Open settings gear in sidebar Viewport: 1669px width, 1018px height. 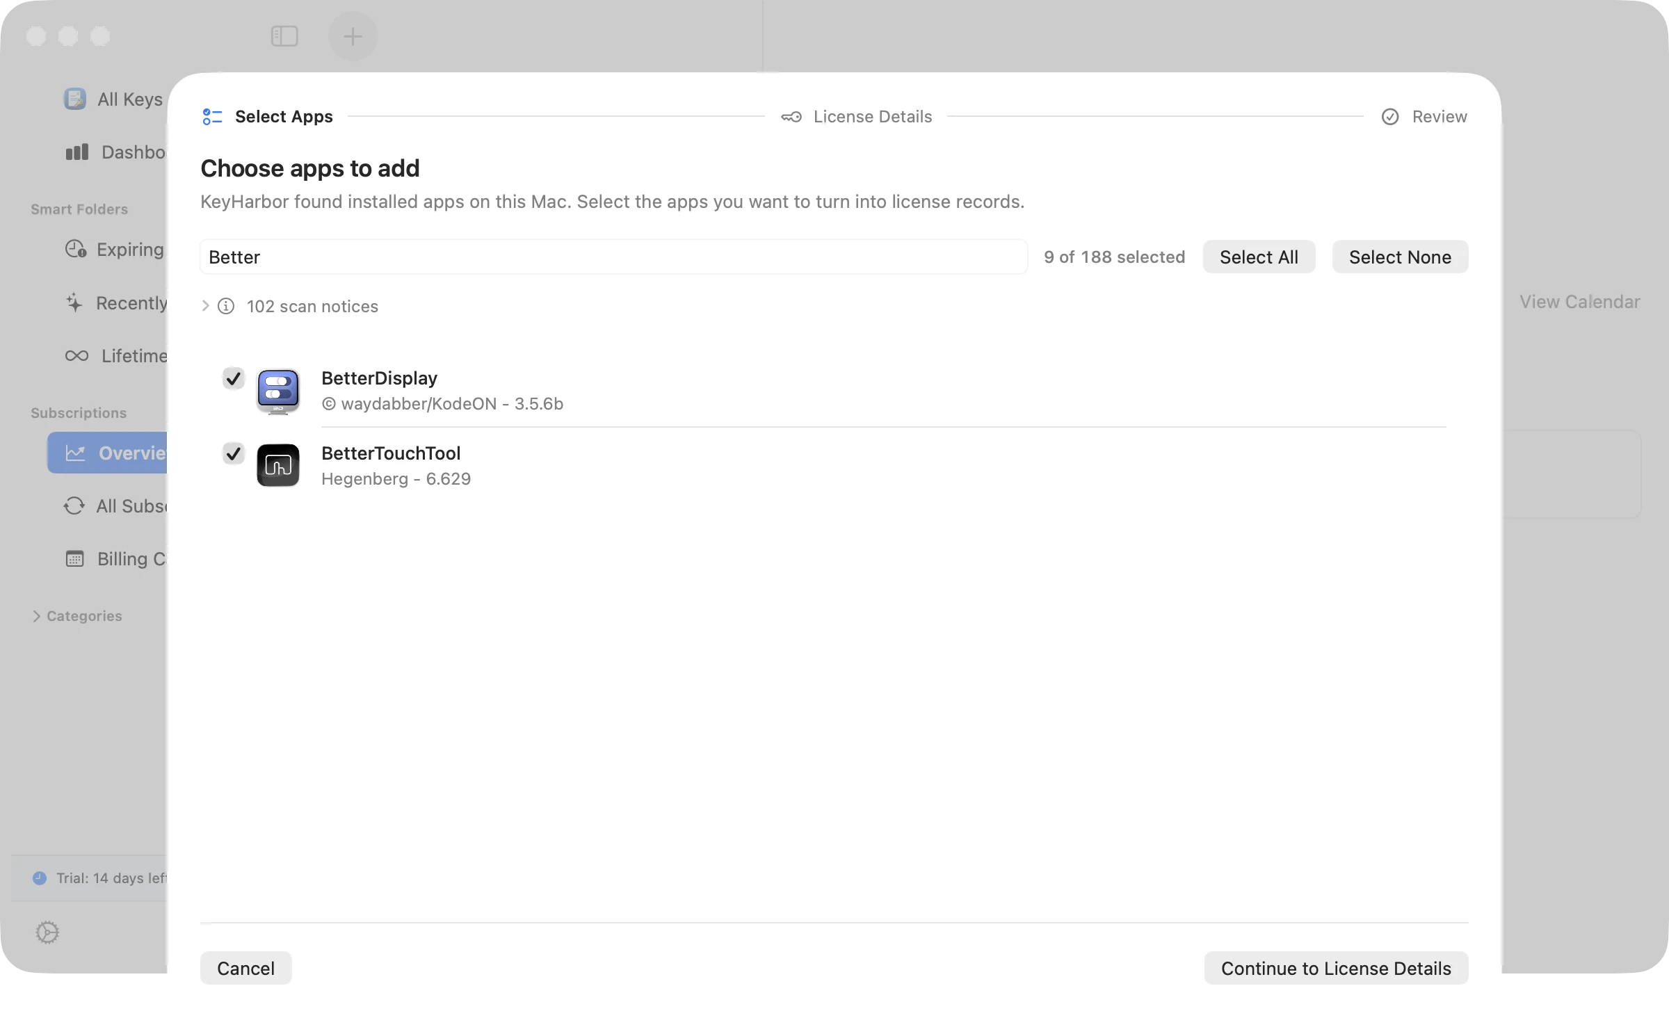(47, 932)
